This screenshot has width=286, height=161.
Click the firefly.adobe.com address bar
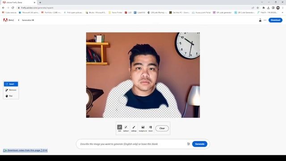click(135, 8)
